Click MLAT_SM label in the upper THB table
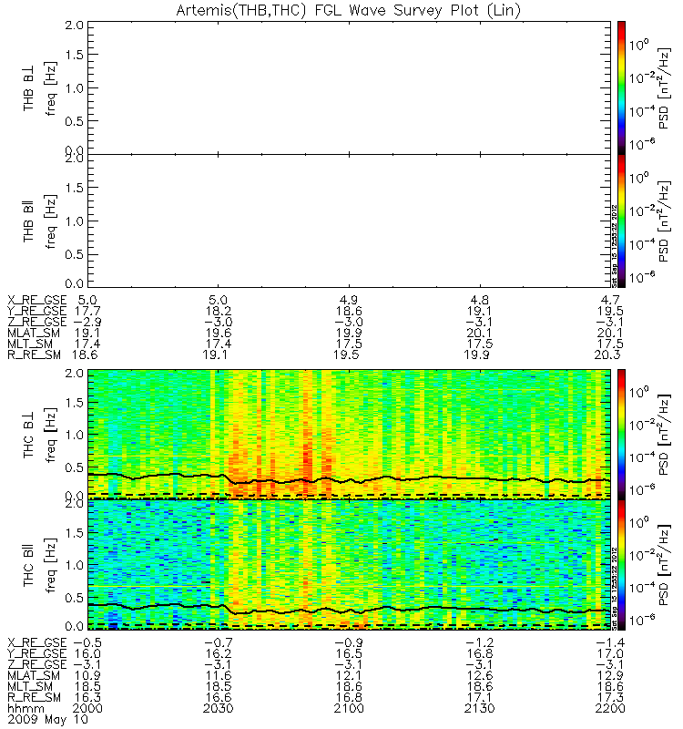This screenshot has height=729, width=683. click(x=34, y=333)
